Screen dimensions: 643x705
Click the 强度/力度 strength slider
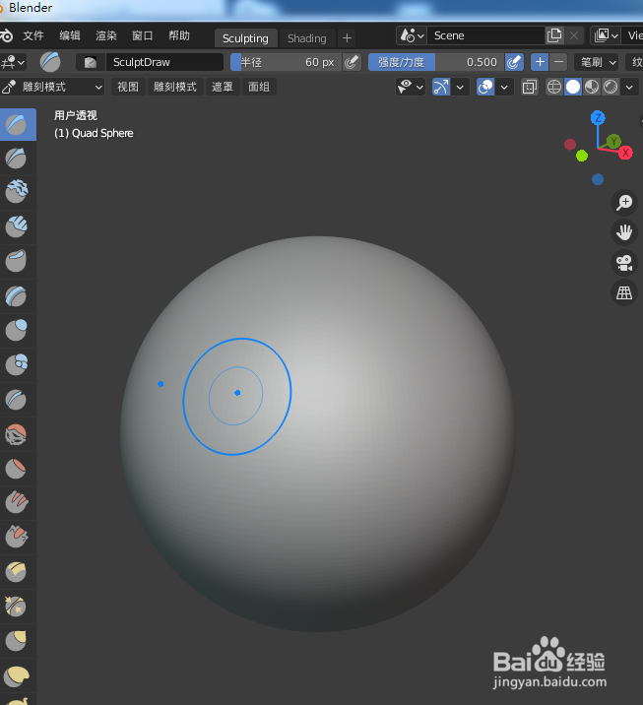436,62
